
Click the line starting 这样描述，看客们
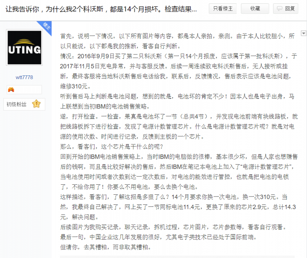(x=174, y=197)
